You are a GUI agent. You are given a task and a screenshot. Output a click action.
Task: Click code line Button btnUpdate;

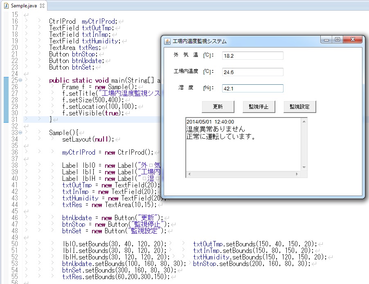tap(76, 61)
